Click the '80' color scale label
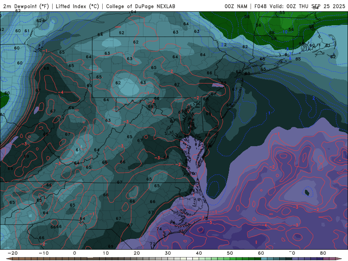The height and width of the screenshot is (261, 348). (323, 253)
